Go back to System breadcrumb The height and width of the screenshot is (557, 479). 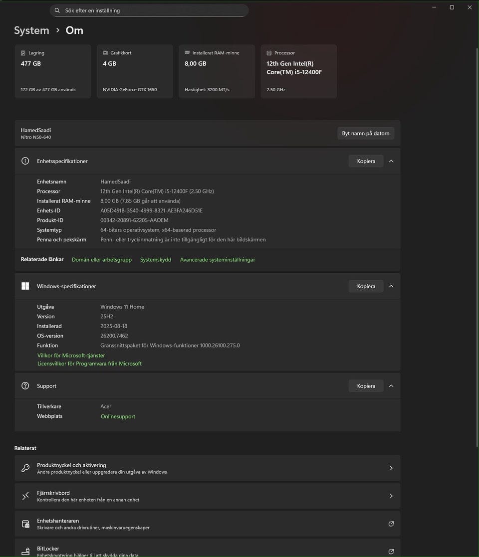coord(31,30)
